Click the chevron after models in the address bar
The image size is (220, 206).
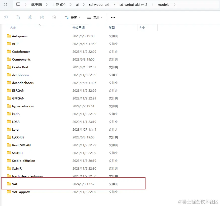point(175,5)
